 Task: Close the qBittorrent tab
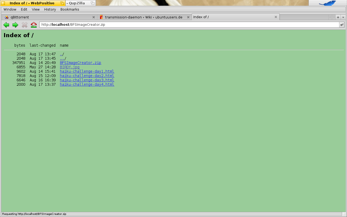pyautogui.click(x=94, y=17)
